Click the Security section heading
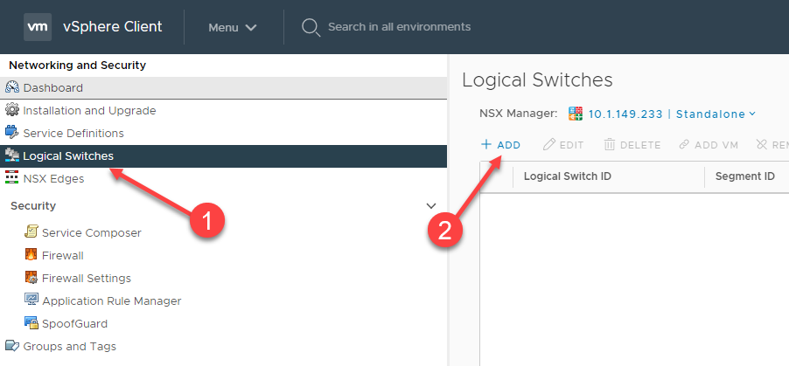This screenshot has width=789, height=366. point(33,205)
